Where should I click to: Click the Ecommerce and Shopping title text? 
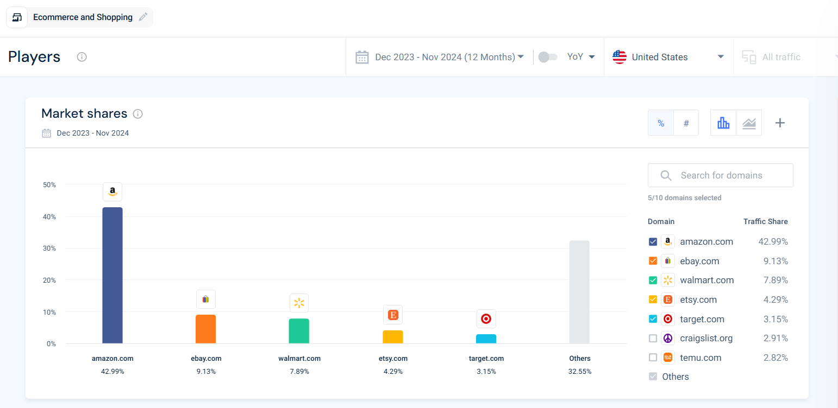pos(83,17)
